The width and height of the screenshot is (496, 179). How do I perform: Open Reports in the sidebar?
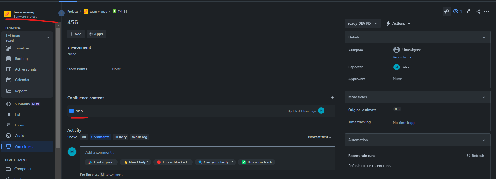click(x=21, y=91)
